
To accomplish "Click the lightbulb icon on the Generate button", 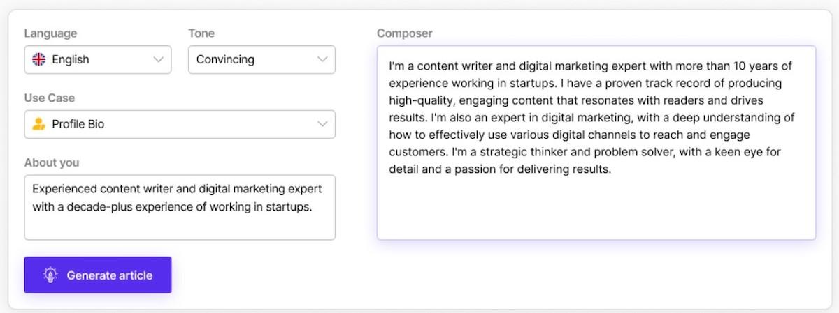I will point(50,275).
